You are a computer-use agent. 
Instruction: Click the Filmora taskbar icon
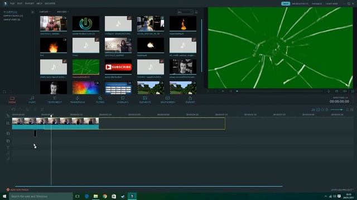pos(132,196)
